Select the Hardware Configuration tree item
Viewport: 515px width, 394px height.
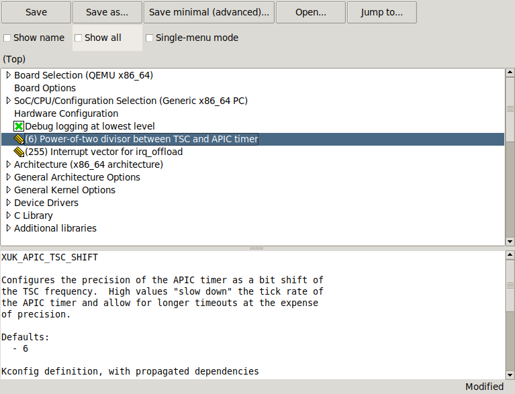66,113
